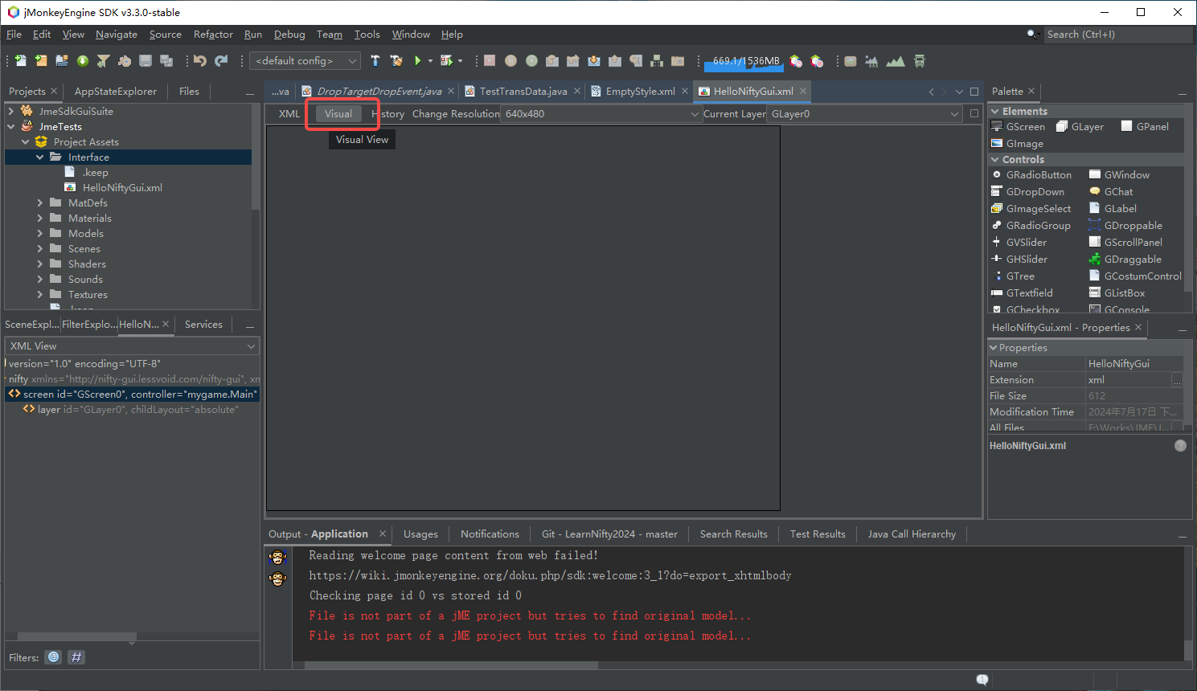Select the GImage palette element
The image size is (1197, 691).
[x=1018, y=144]
